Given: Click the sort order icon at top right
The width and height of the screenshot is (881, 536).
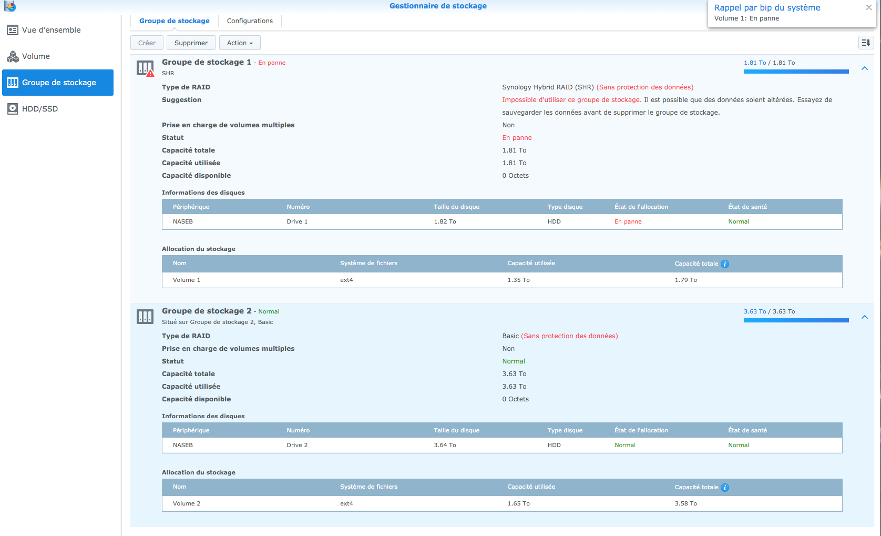Looking at the screenshot, I should [866, 43].
